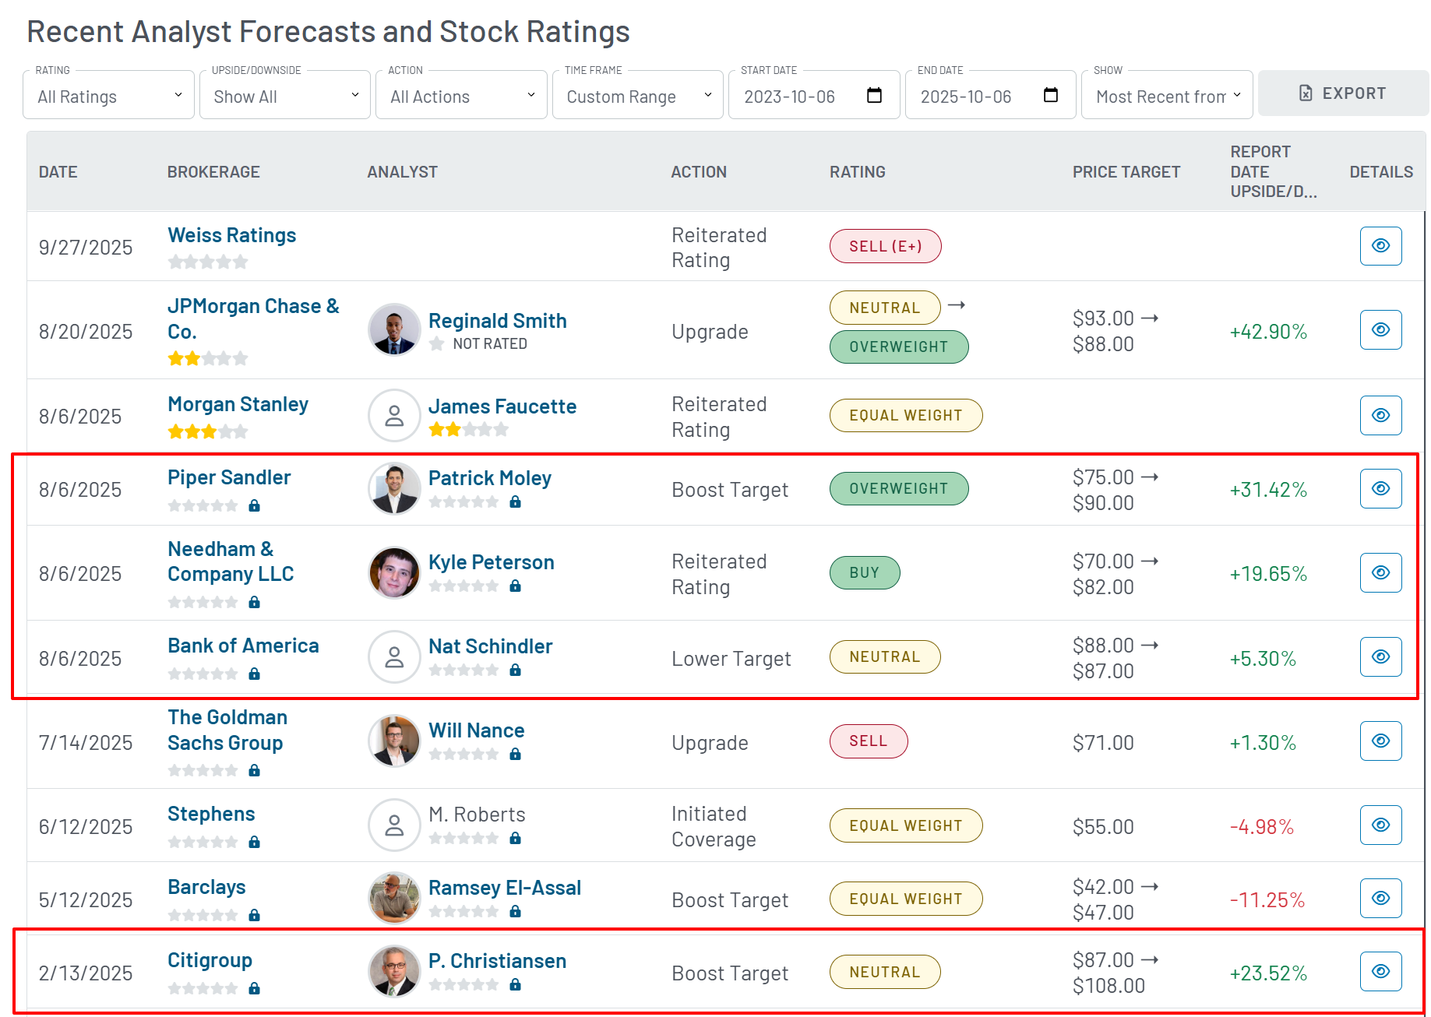The image size is (1431, 1017).
Task: Click lock icon under Barclays brokerage
Action: pyautogui.click(x=254, y=916)
